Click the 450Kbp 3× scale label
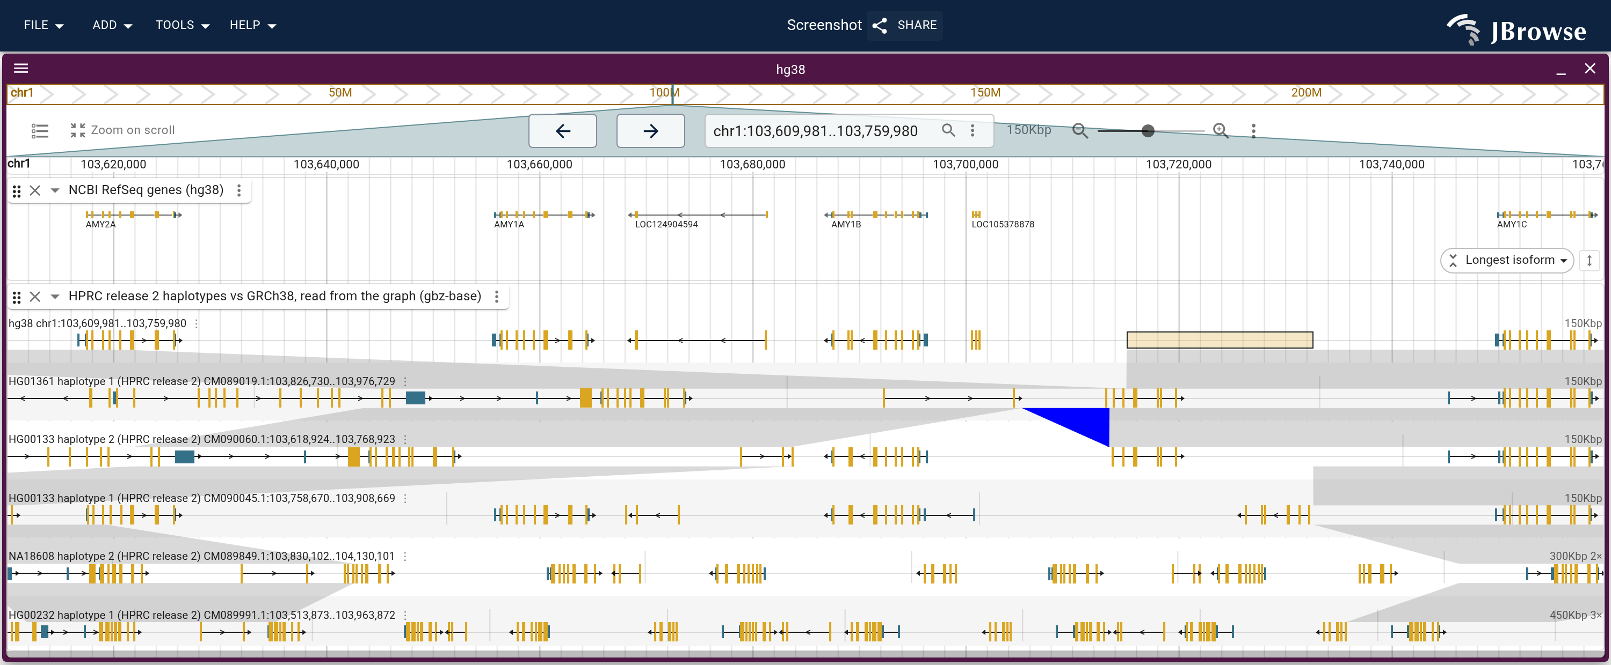 pyautogui.click(x=1576, y=615)
